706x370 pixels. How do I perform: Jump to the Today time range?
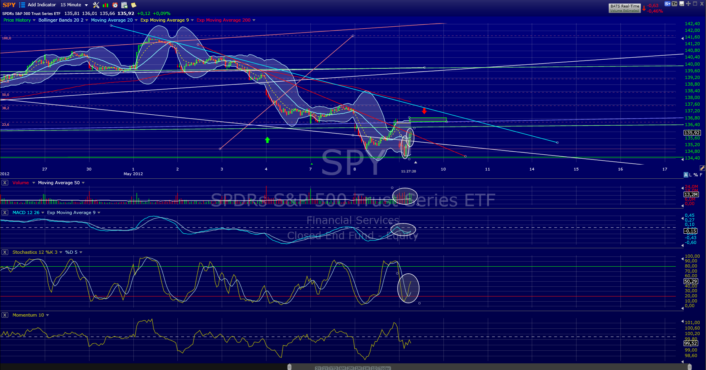click(x=385, y=368)
